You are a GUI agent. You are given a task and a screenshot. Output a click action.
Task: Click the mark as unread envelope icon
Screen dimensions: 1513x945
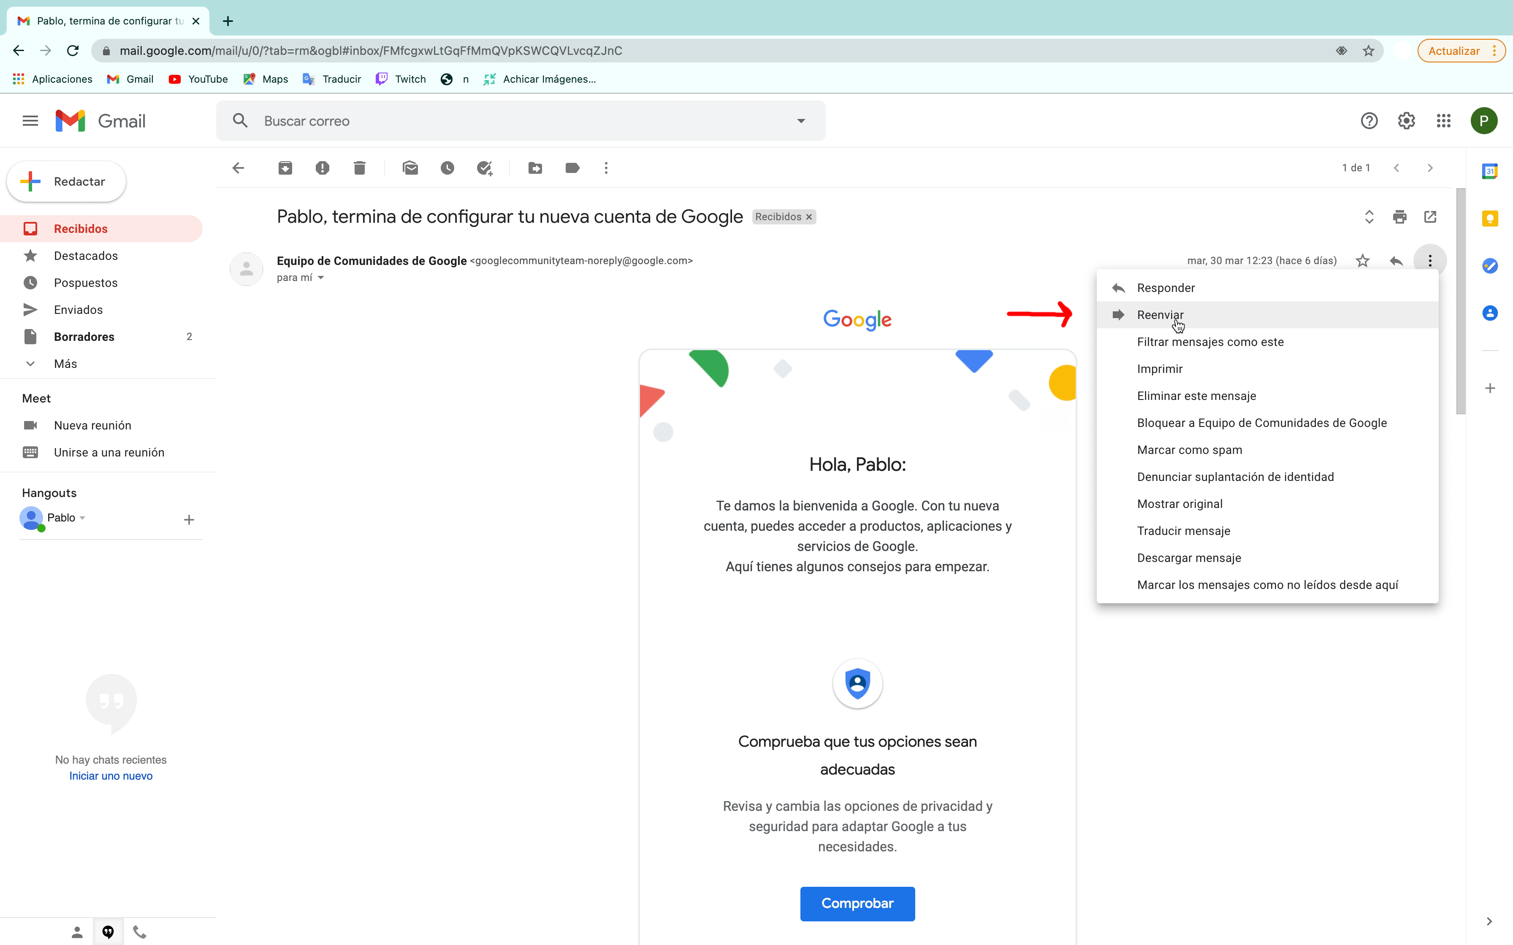coord(410,167)
